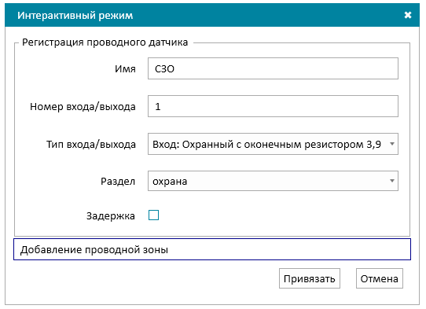
Task: Click Регистрация проводного датчика group heading
Action: click(x=105, y=42)
